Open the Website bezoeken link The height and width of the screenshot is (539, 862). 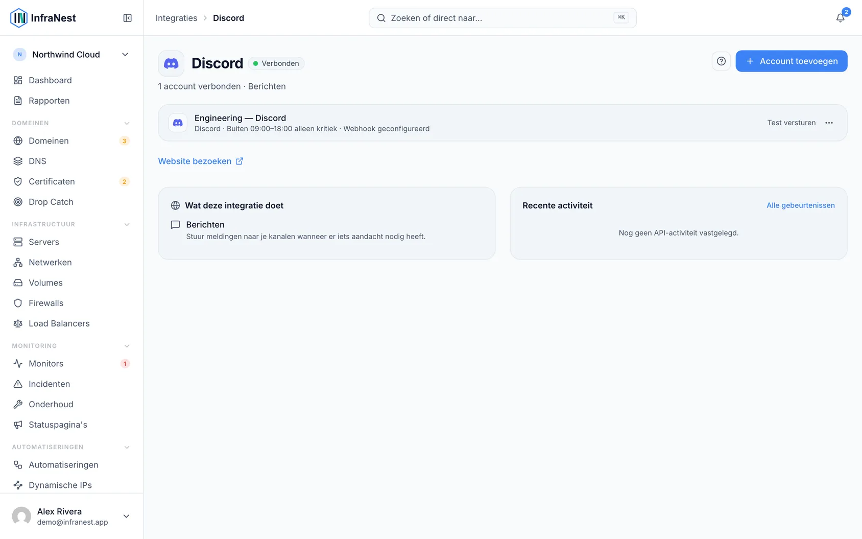(x=201, y=161)
